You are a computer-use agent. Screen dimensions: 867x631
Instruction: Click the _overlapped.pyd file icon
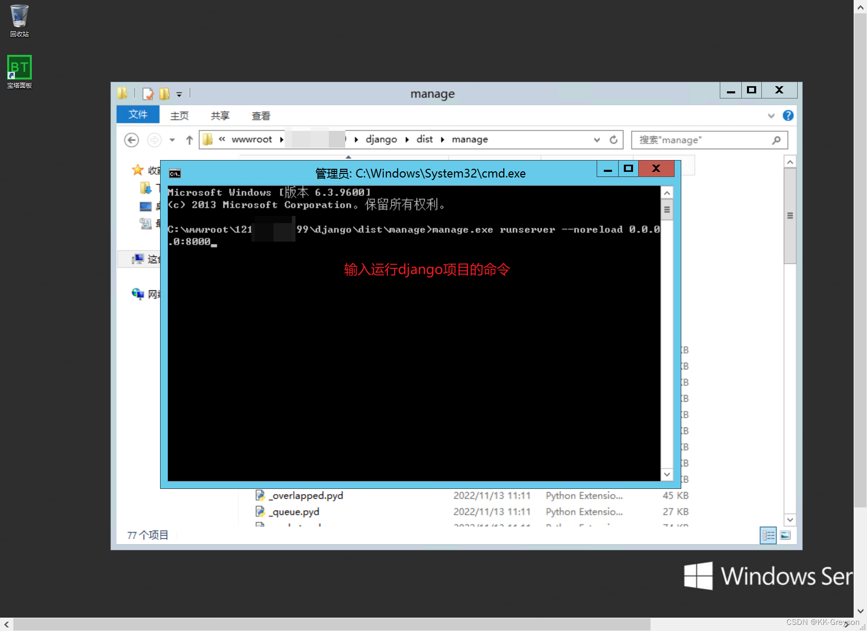coord(261,496)
